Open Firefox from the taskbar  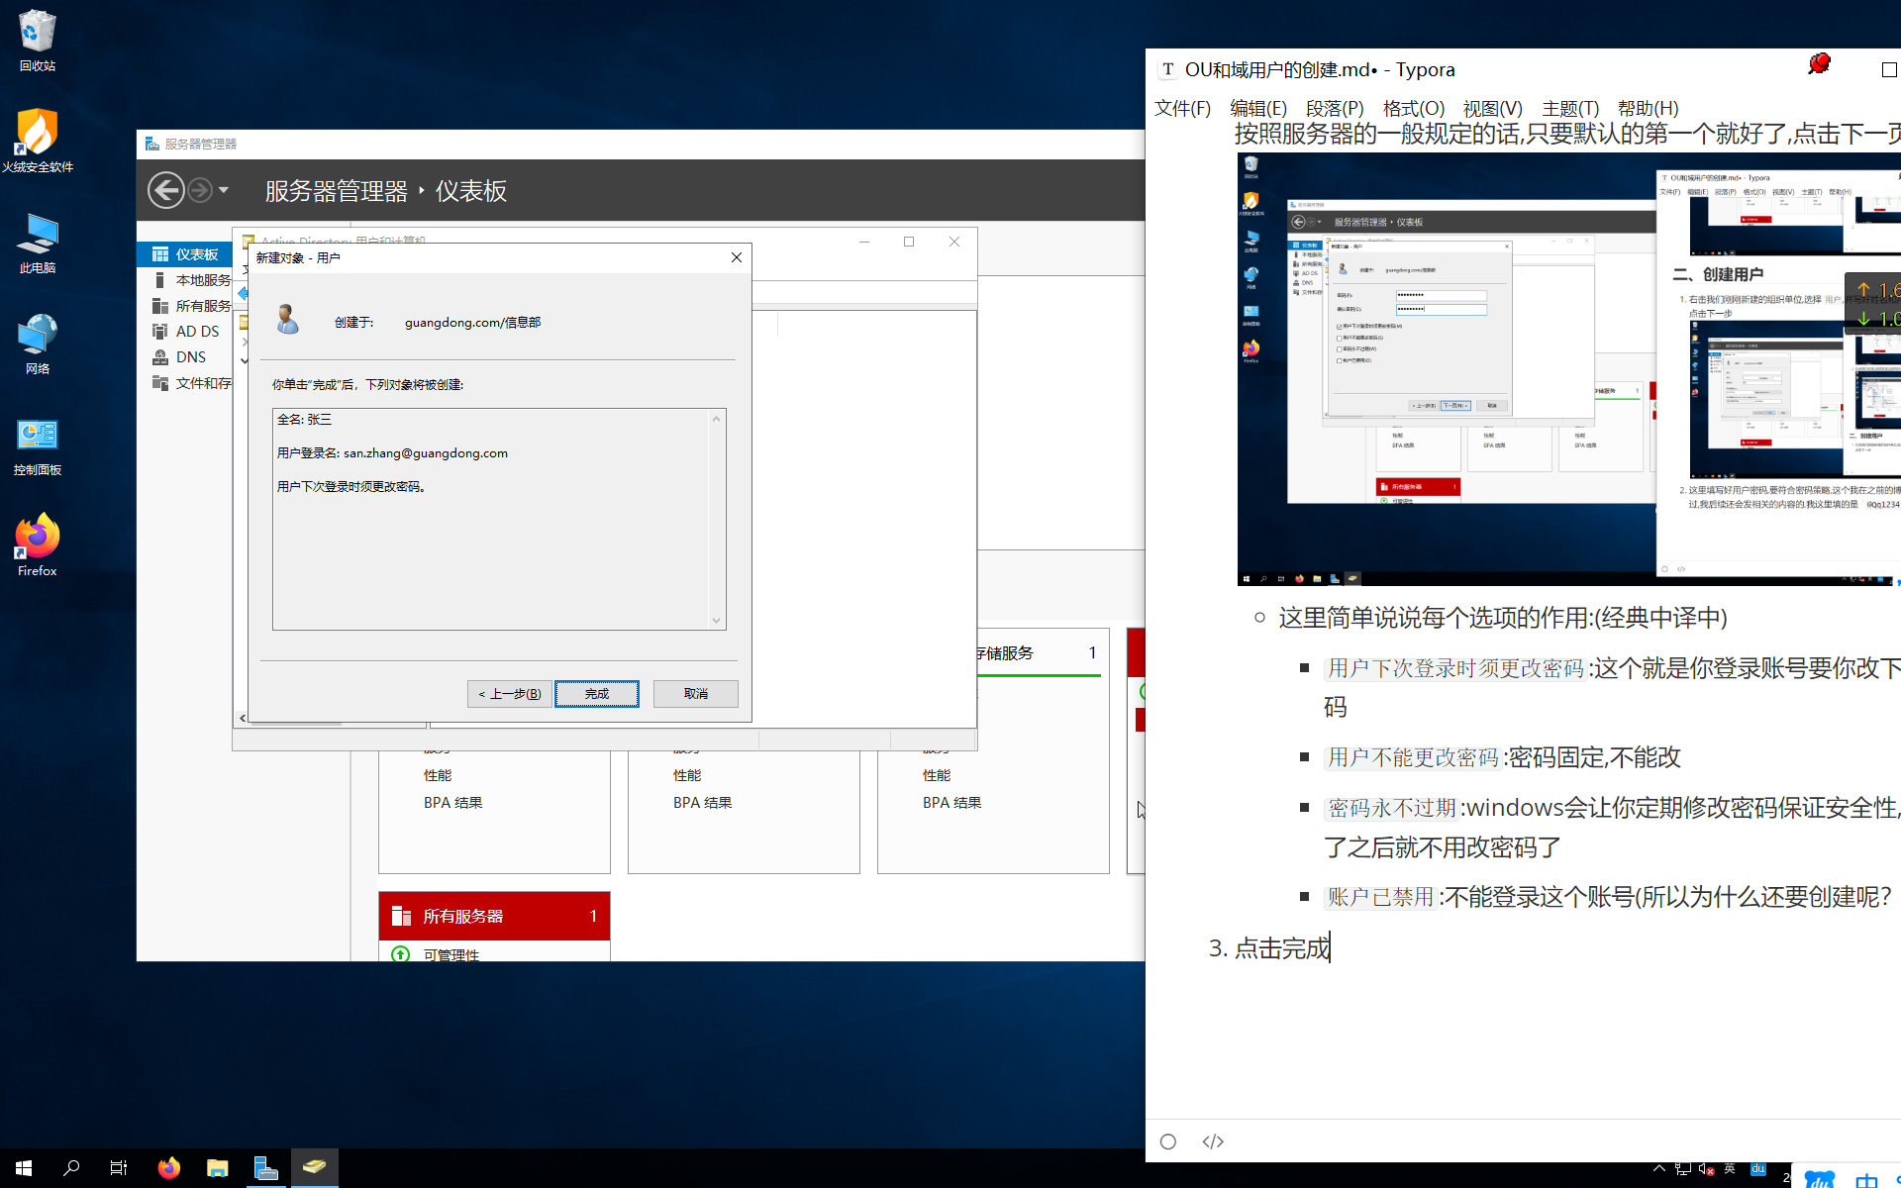pos(169,1168)
